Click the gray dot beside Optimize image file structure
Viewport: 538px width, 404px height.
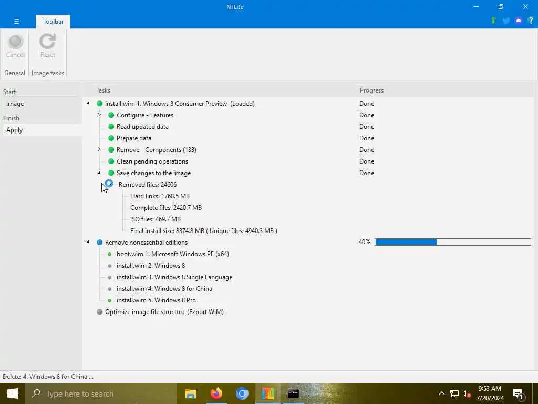[x=99, y=312]
